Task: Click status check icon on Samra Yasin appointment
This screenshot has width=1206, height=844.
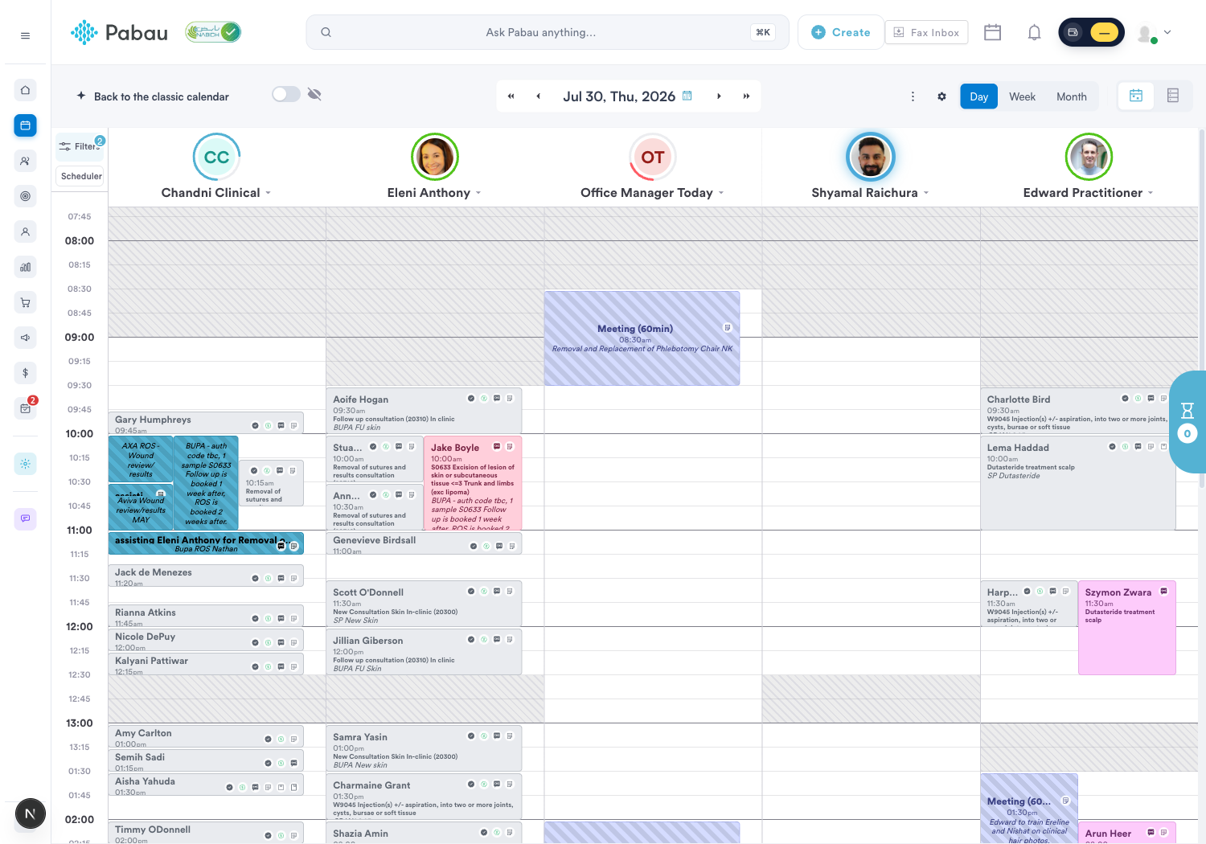Action: [x=471, y=735]
